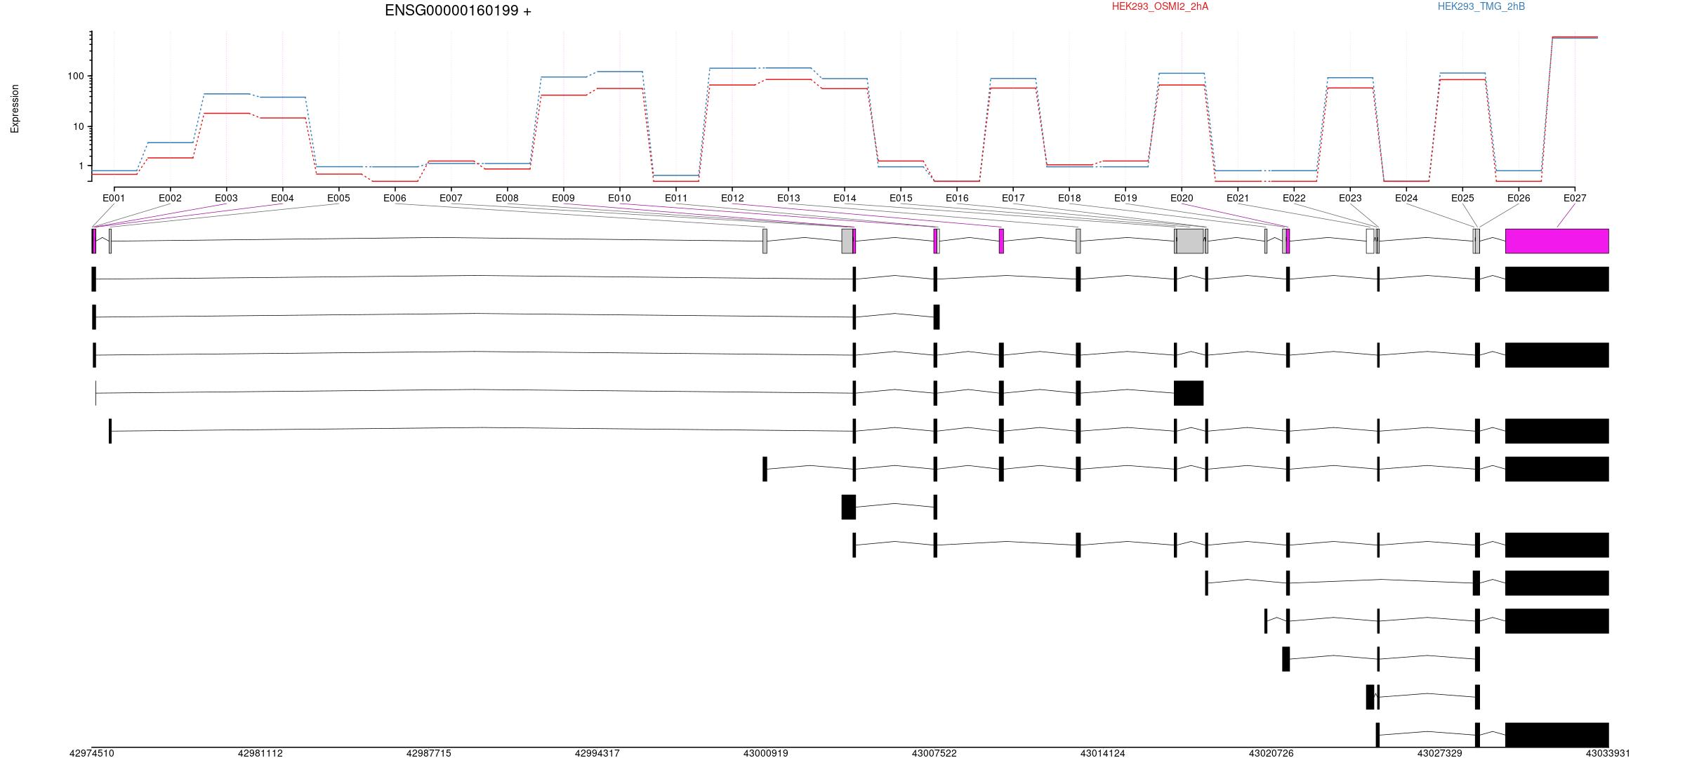Image resolution: width=1685 pixels, height=765 pixels.
Task: Click exon bin label E025
Action: (x=1462, y=198)
